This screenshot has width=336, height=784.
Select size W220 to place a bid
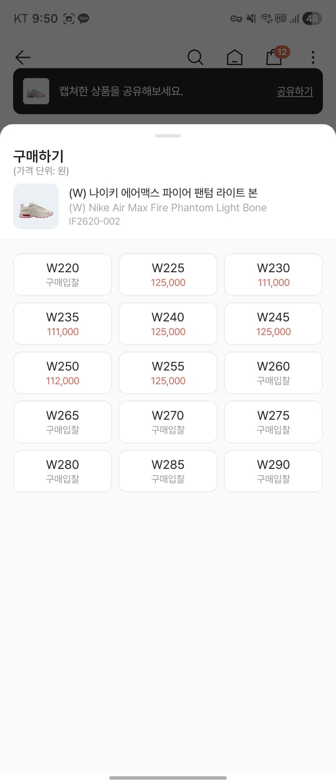click(62, 274)
